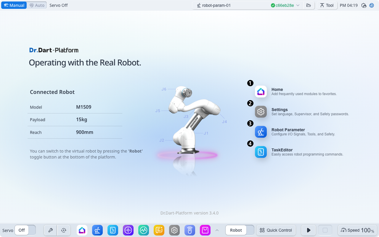Image resolution: width=379 pixels, height=237 pixels.
Task: Toggle the Servo Off switch
Action: [25, 230]
